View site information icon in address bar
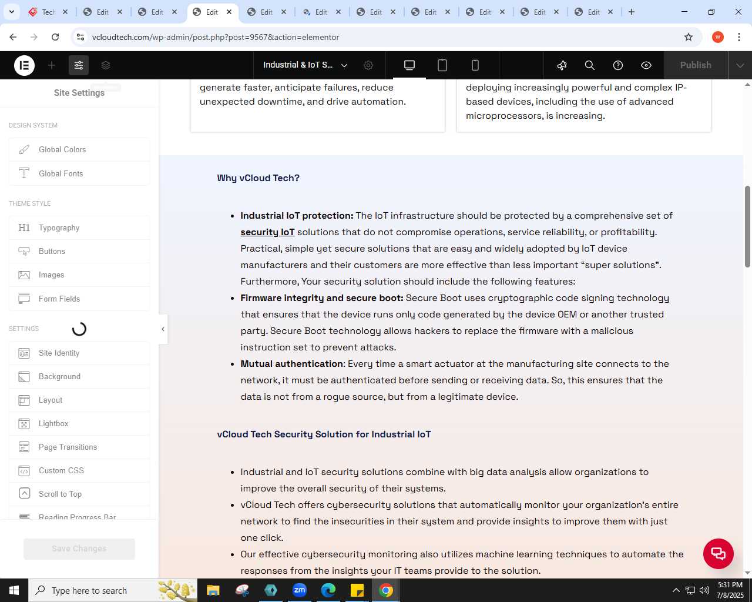Screen dimensions: 752x602 click(x=80, y=37)
